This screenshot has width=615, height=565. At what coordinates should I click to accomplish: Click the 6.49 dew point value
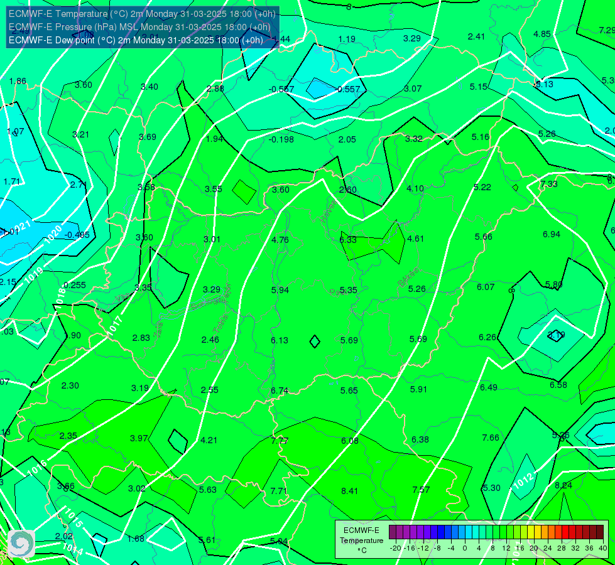point(489,387)
